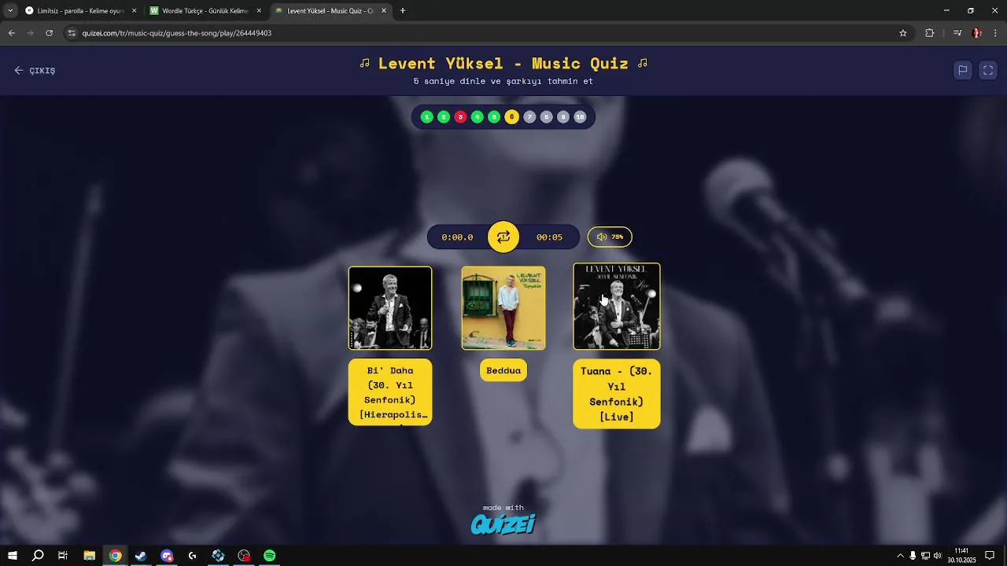Open a new browser tab
This screenshot has width=1007, height=566.
[403, 11]
